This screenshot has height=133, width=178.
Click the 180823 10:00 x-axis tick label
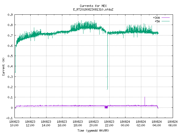point(14,124)
